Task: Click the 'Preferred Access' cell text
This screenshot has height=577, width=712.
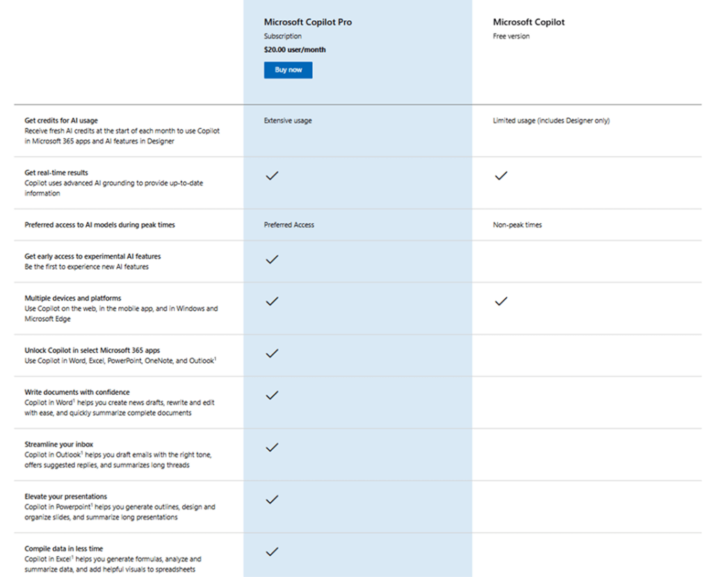Action: pyautogui.click(x=289, y=225)
